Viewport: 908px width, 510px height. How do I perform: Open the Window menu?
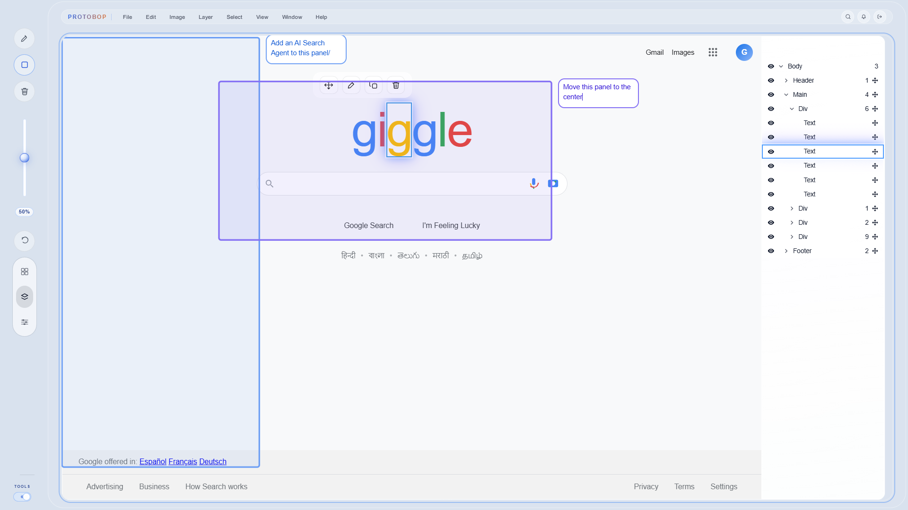tap(292, 17)
